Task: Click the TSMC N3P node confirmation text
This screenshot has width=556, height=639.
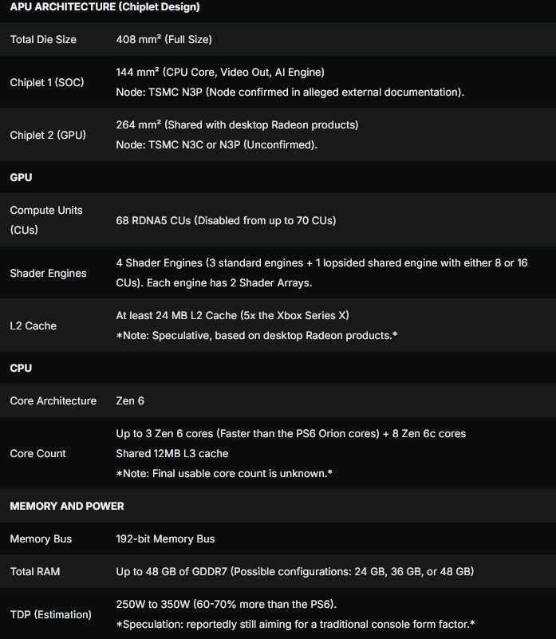Action: point(290,93)
